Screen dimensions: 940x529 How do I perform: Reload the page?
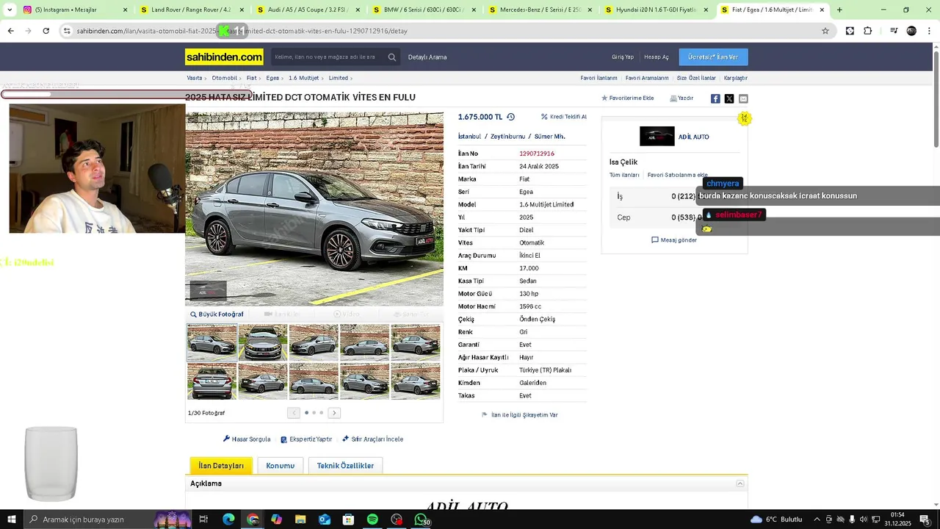coord(46,31)
